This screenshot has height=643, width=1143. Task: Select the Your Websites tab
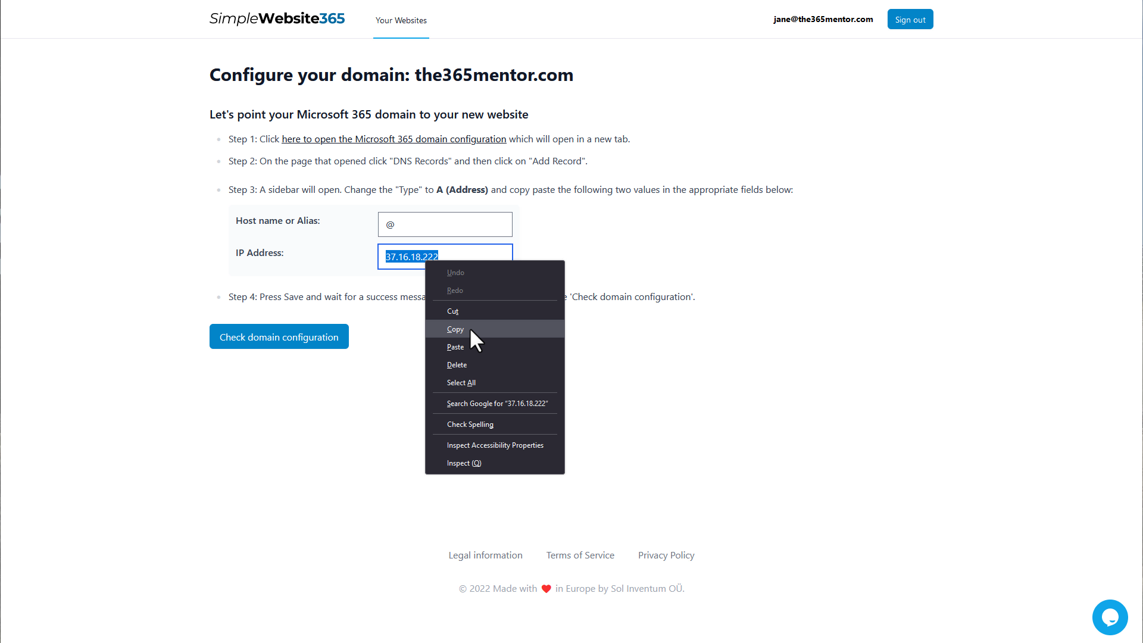tap(401, 20)
